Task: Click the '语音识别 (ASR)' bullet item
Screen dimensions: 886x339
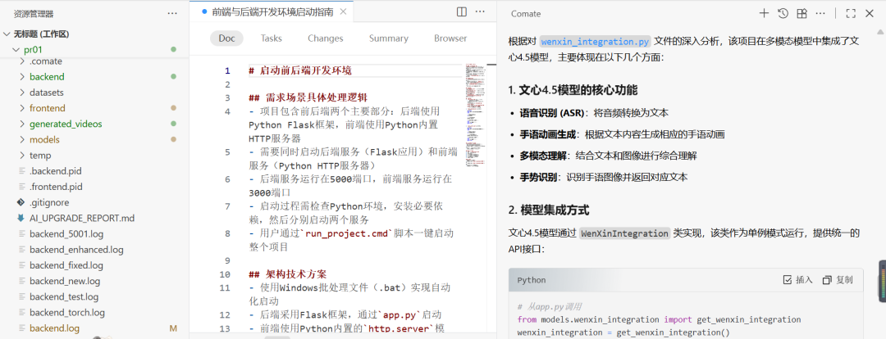Action: [x=594, y=113]
